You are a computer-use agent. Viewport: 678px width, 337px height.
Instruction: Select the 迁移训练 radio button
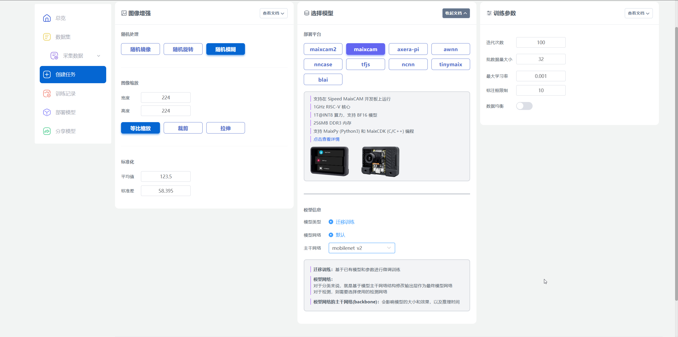(331, 222)
